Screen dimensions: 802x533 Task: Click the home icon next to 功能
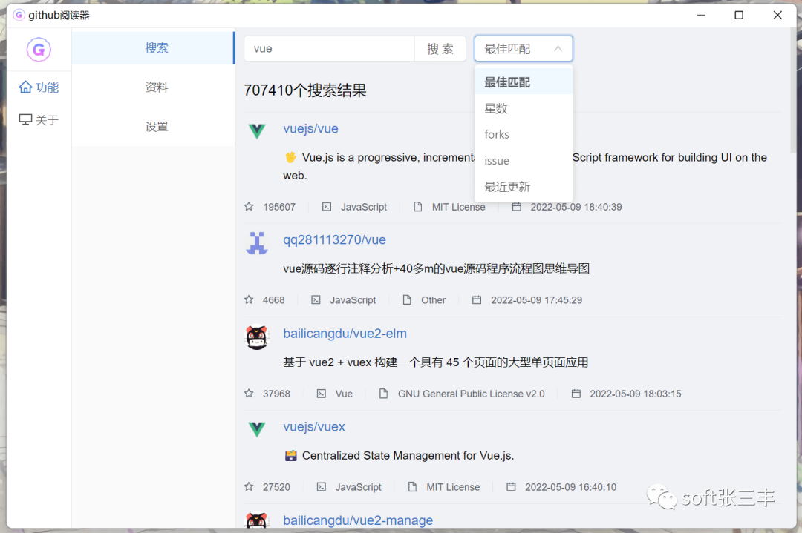(25, 87)
